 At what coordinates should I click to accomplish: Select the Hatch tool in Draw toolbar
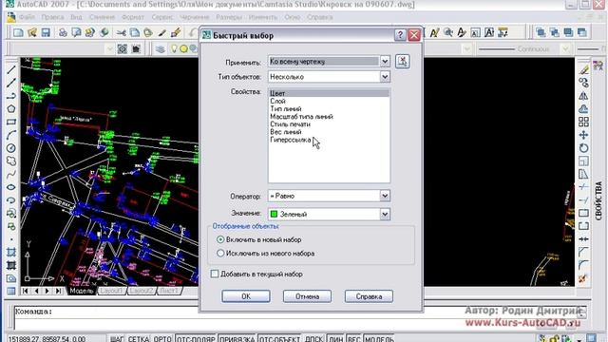coord(10,253)
